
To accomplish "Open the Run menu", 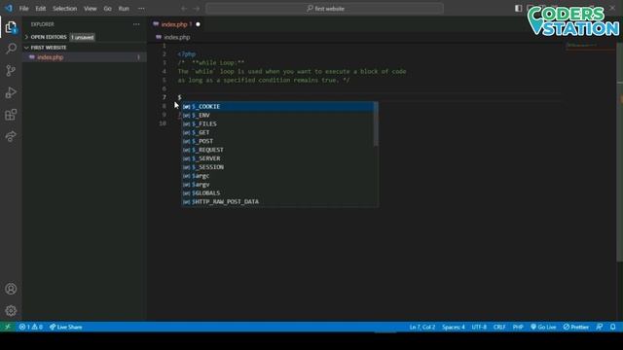I will 124,9.
